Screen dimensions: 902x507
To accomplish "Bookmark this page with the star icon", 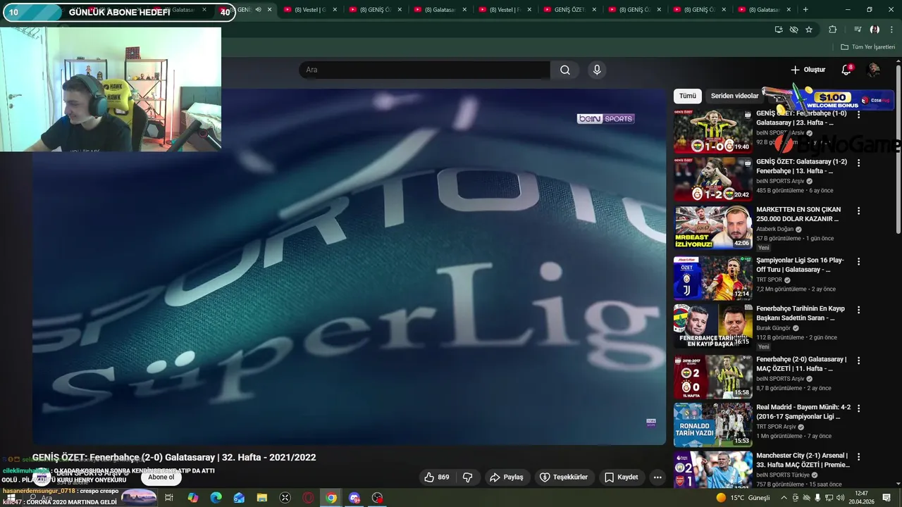I will pos(809,30).
